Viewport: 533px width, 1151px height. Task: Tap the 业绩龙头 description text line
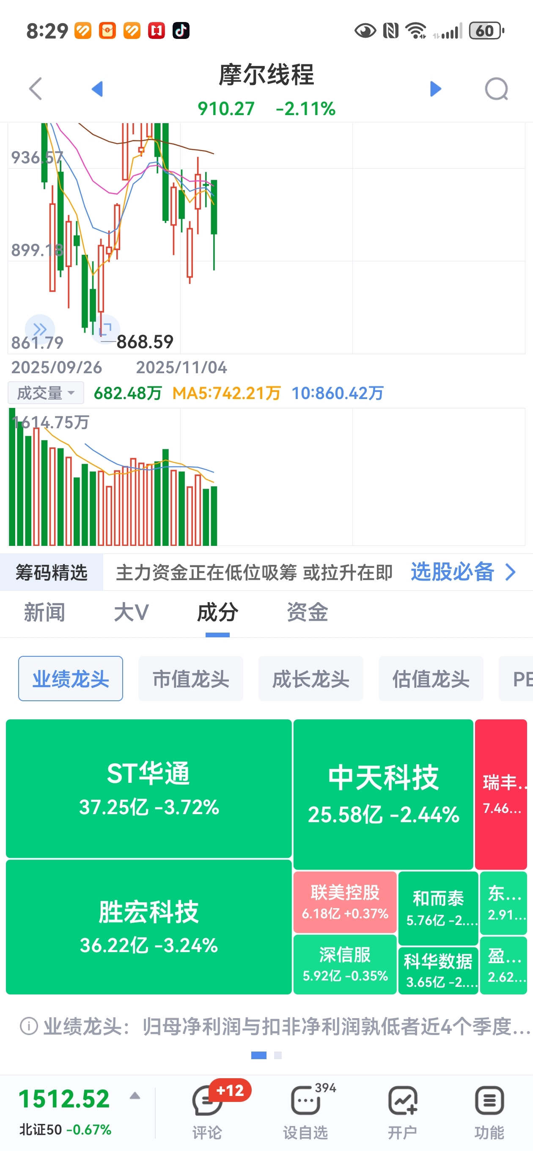[x=286, y=1026]
